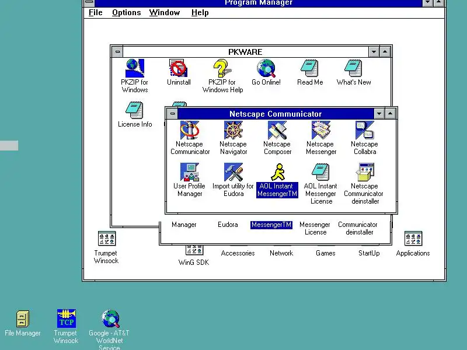Click the StartUp group label

tap(369, 253)
